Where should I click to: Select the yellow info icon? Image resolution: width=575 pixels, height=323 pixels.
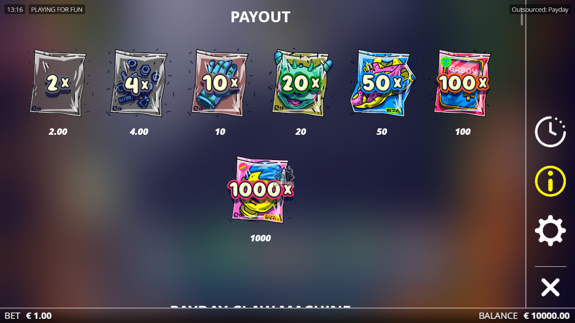[550, 181]
